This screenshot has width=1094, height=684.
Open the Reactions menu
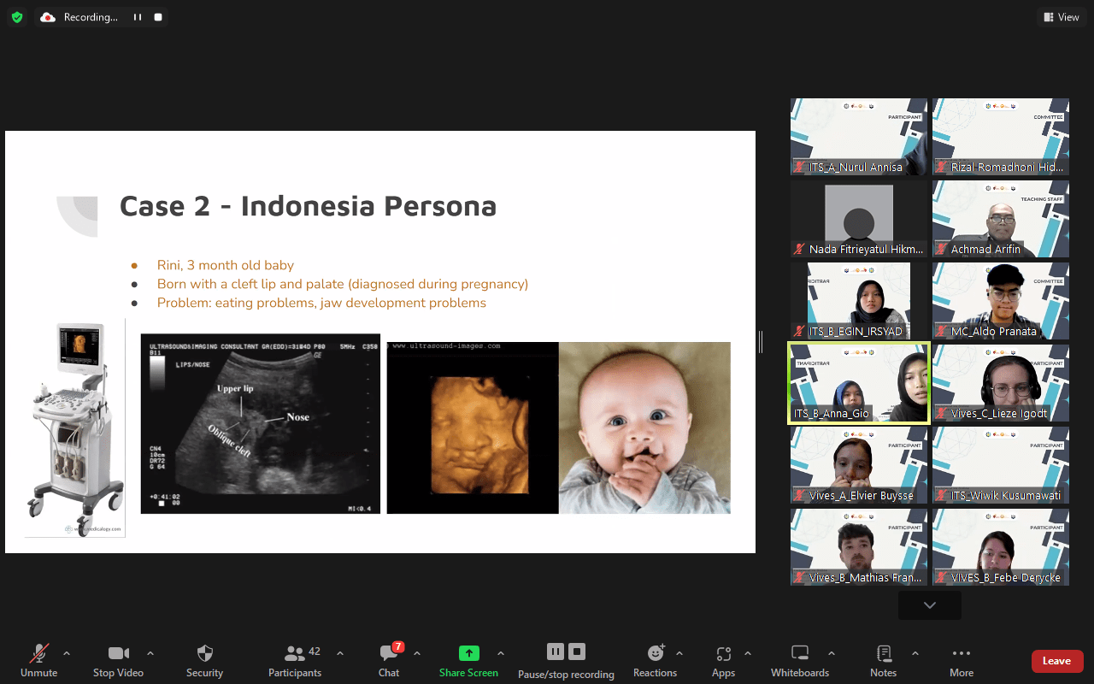656,661
